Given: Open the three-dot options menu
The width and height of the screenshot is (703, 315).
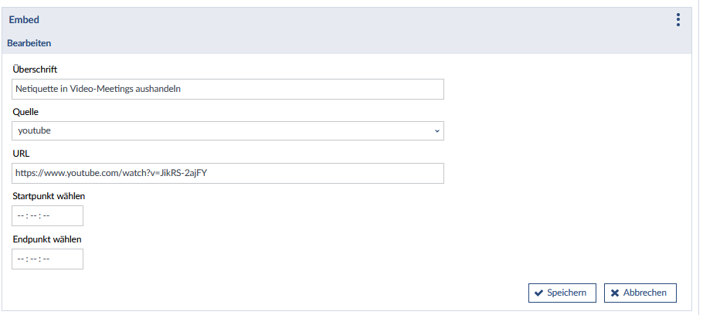Looking at the screenshot, I should pyautogui.click(x=678, y=20).
